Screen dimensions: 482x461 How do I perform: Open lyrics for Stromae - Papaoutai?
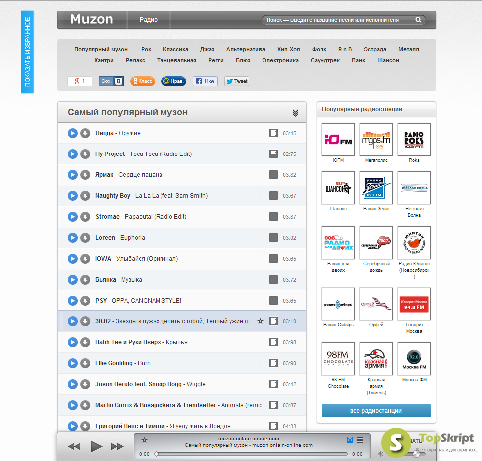coord(273,217)
